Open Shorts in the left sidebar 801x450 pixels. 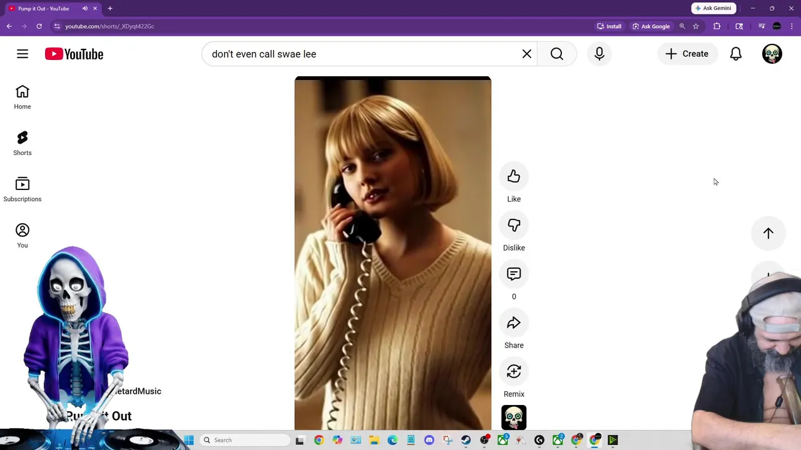[23, 144]
